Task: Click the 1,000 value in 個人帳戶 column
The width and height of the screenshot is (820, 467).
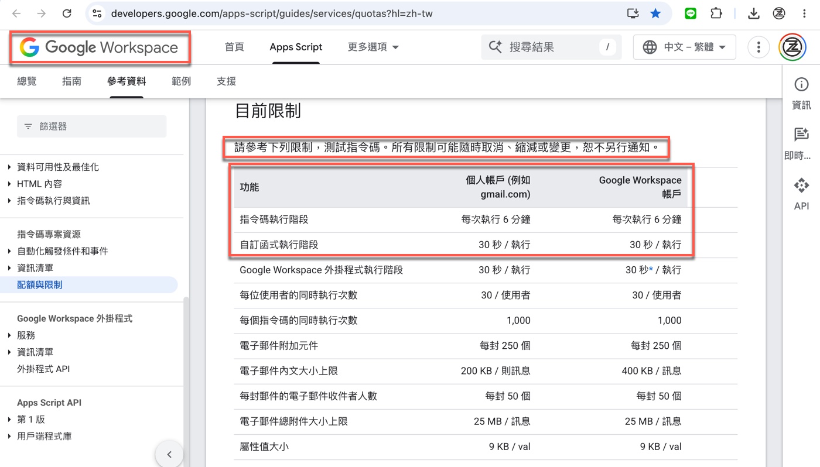Action: point(518,321)
